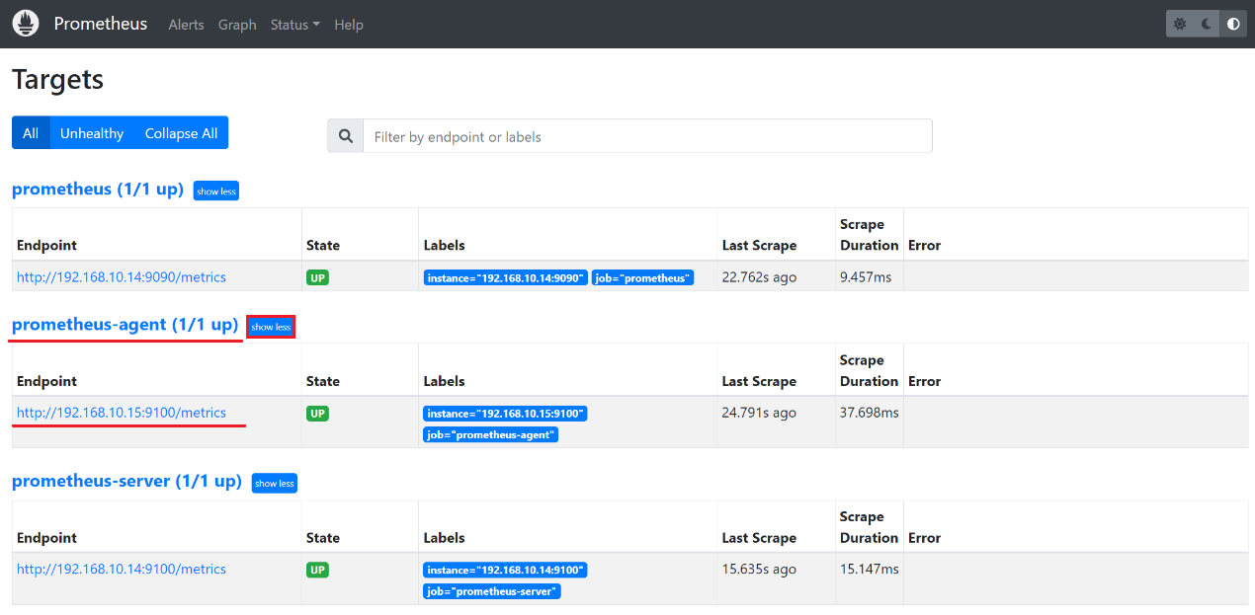Switch to light theme with sun icon

click(x=1179, y=24)
